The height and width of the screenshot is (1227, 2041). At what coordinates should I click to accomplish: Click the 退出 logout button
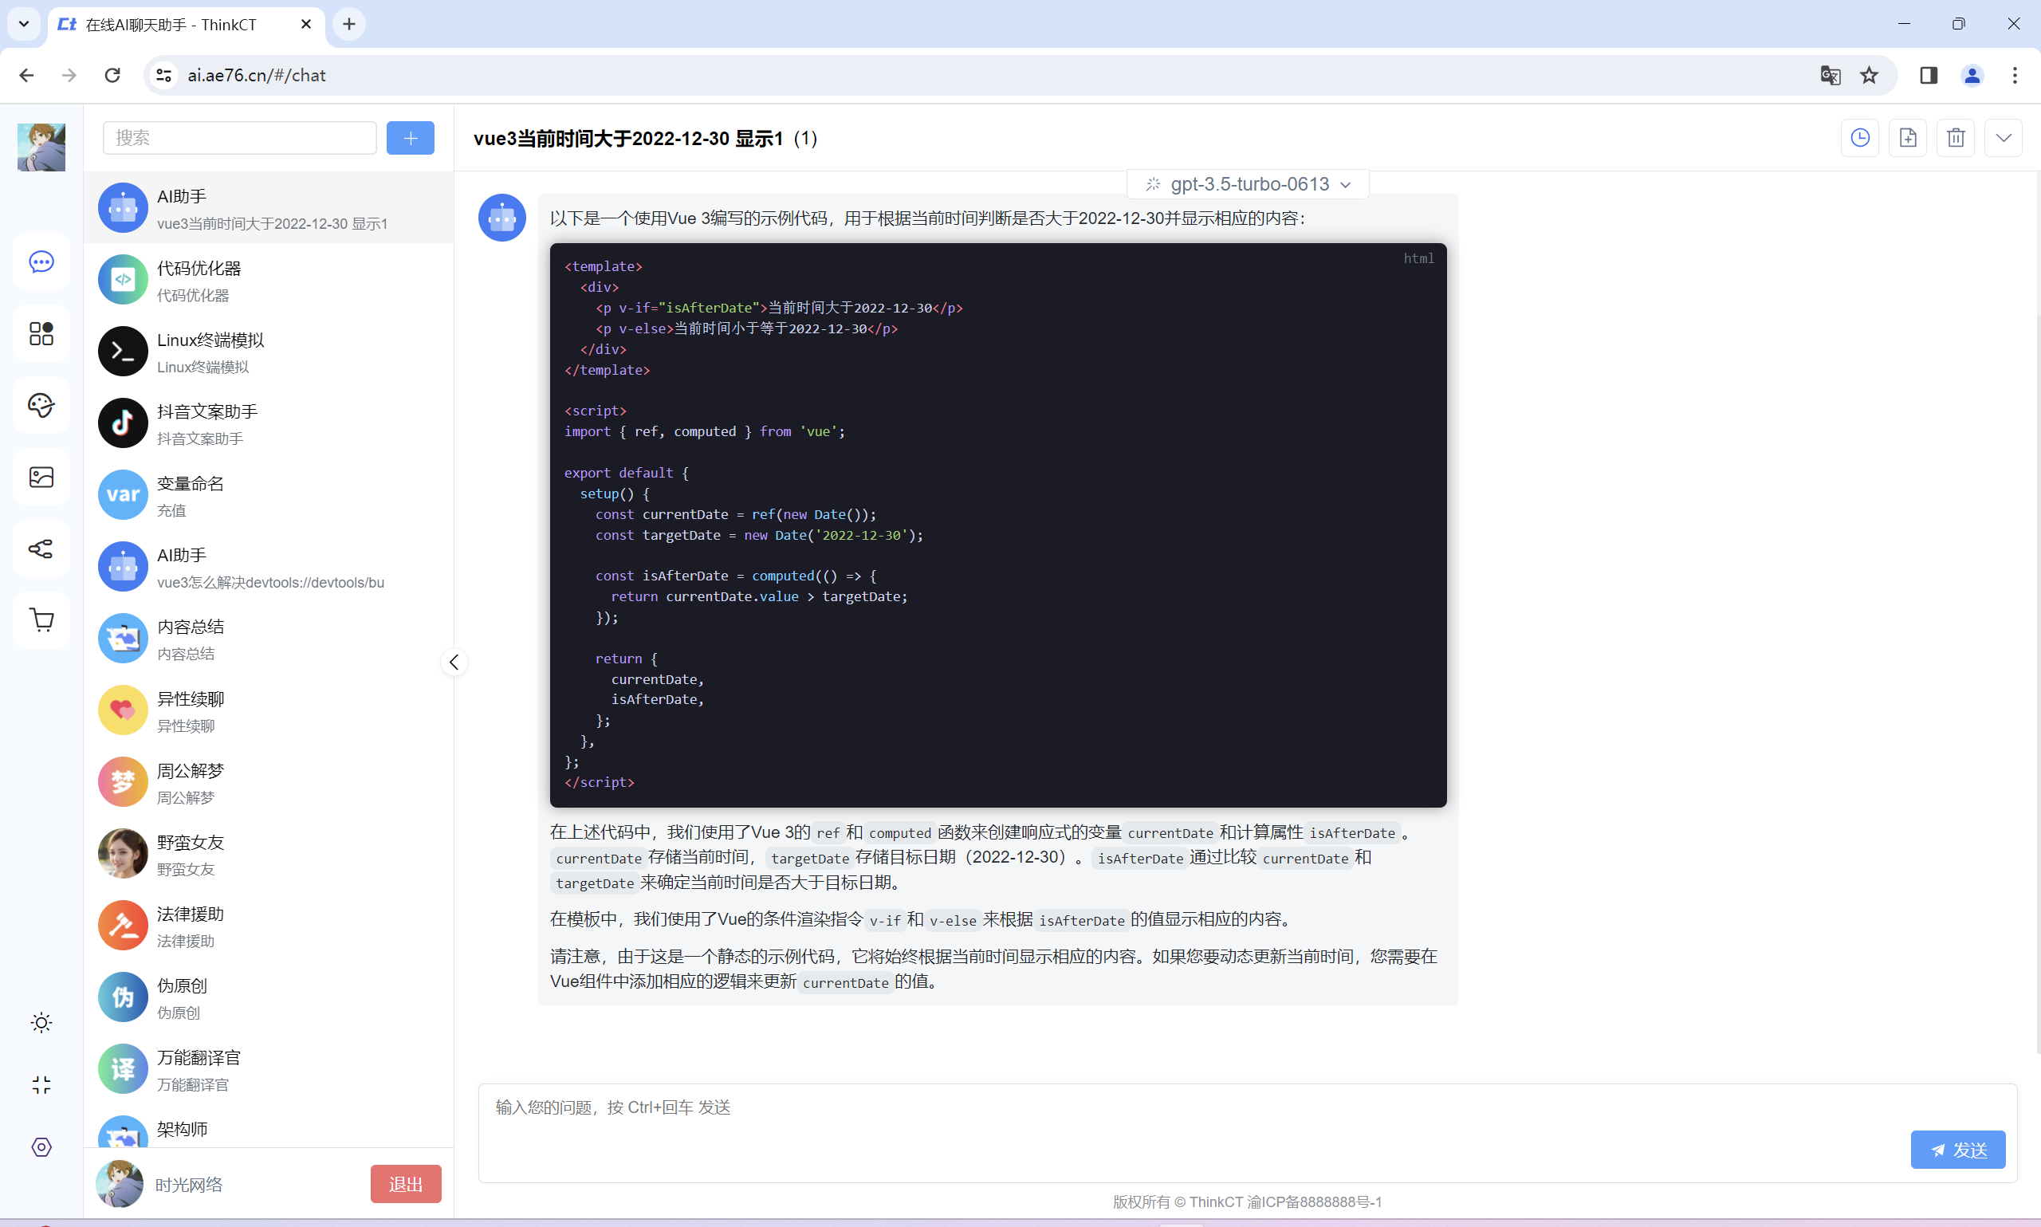pos(406,1184)
